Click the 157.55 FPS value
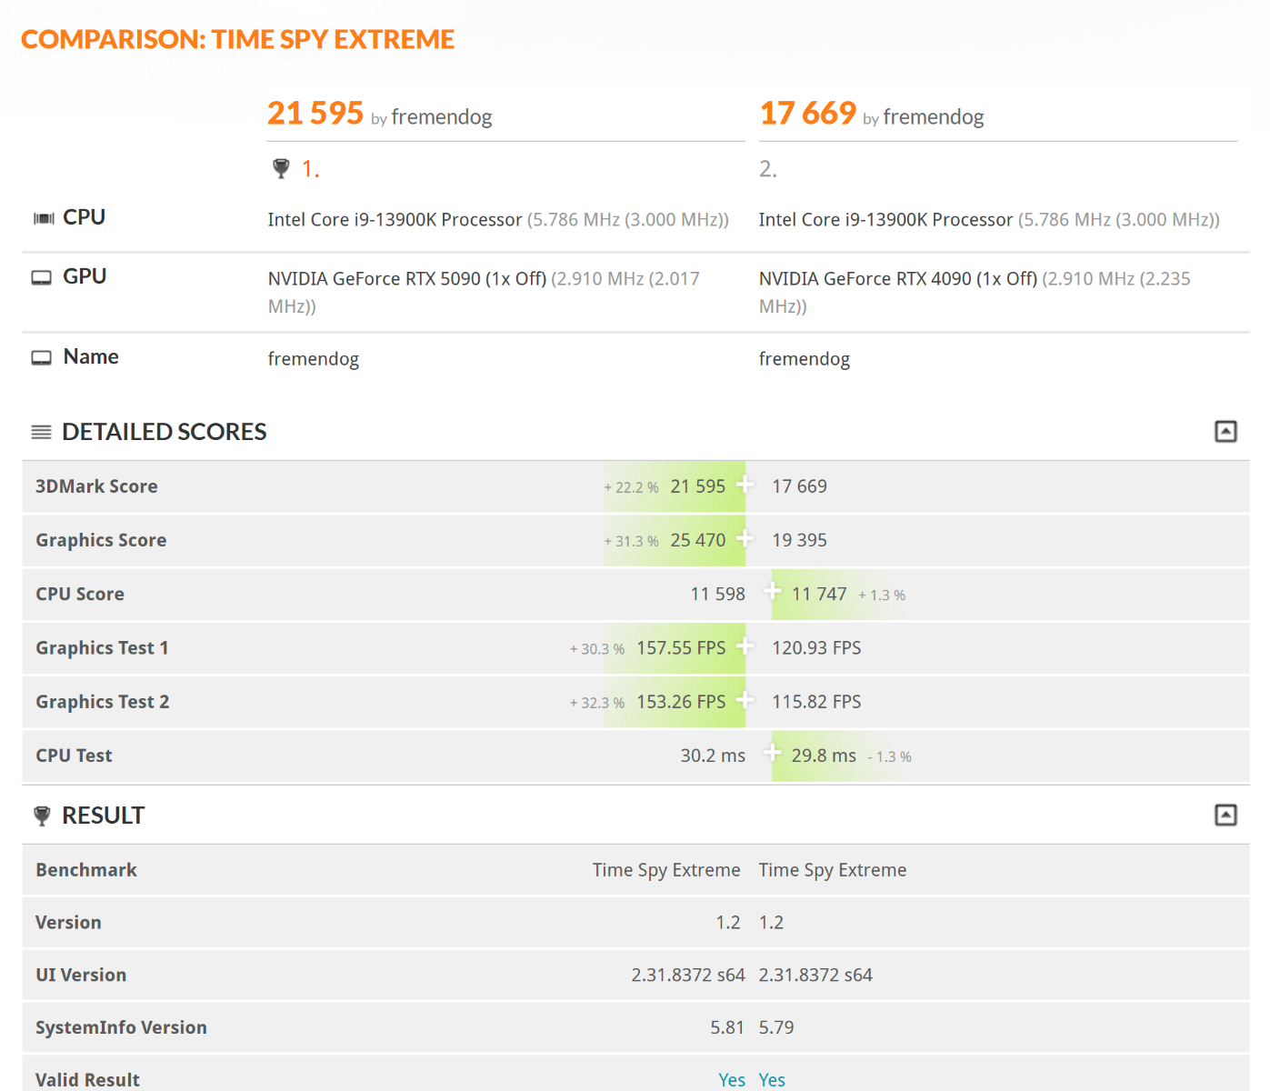The height and width of the screenshot is (1091, 1270). pyautogui.click(x=681, y=648)
